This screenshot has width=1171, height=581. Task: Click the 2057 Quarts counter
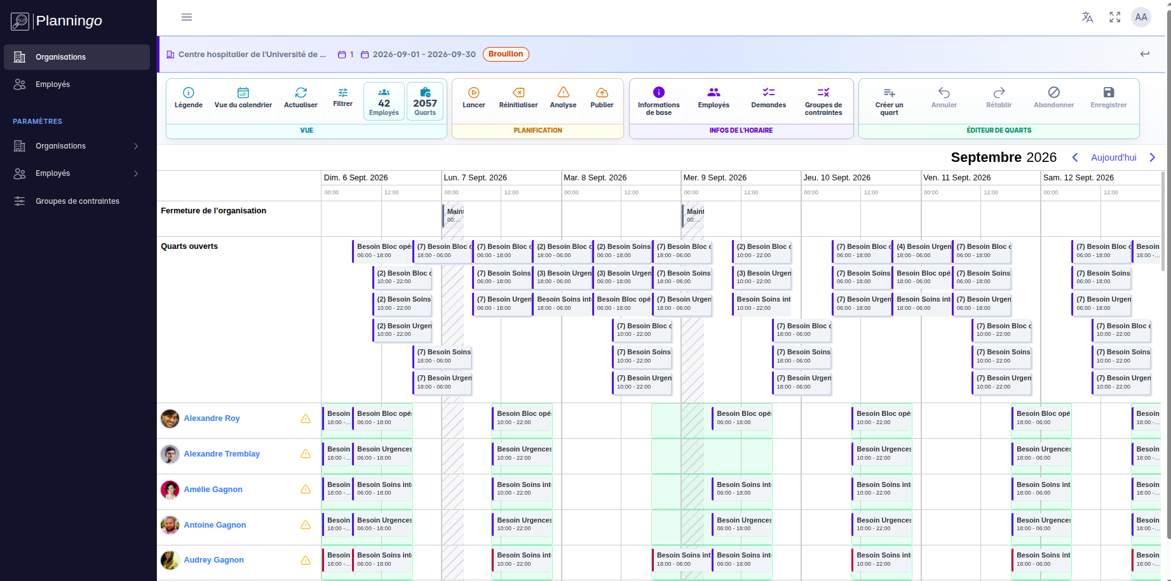(x=425, y=102)
